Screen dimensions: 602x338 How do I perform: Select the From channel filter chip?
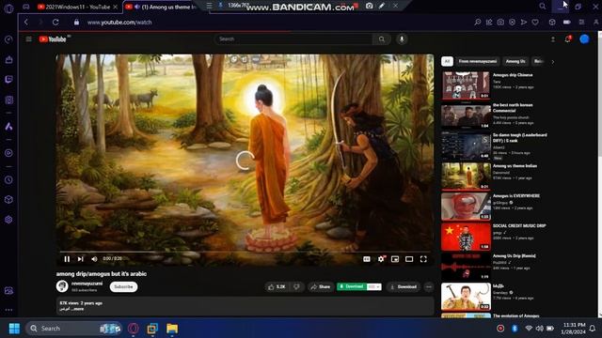478,61
